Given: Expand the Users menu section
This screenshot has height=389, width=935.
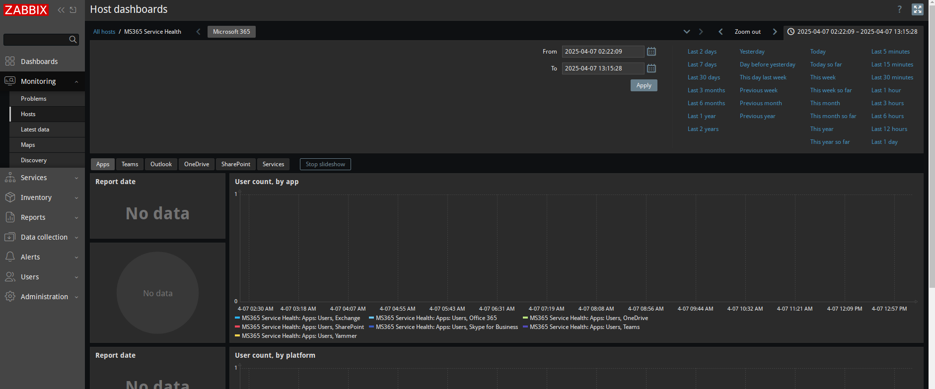Looking at the screenshot, I should click(x=76, y=277).
